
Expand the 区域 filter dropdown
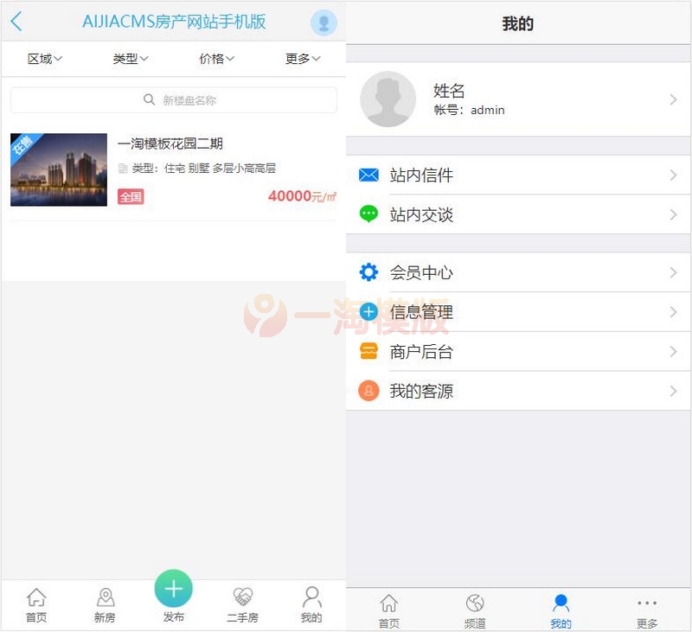(42, 59)
